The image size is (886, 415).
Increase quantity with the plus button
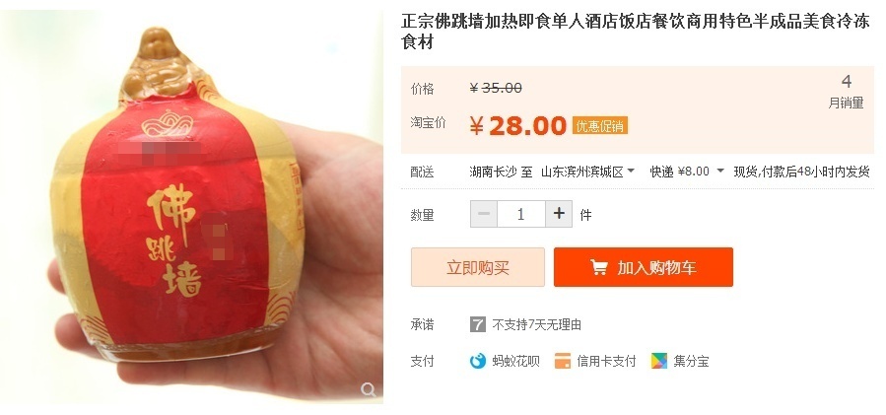(x=559, y=214)
